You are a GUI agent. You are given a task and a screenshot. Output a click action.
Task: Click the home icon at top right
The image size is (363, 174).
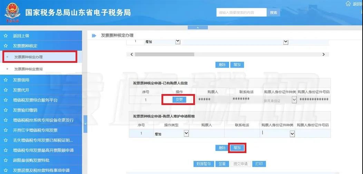pos(348,4)
